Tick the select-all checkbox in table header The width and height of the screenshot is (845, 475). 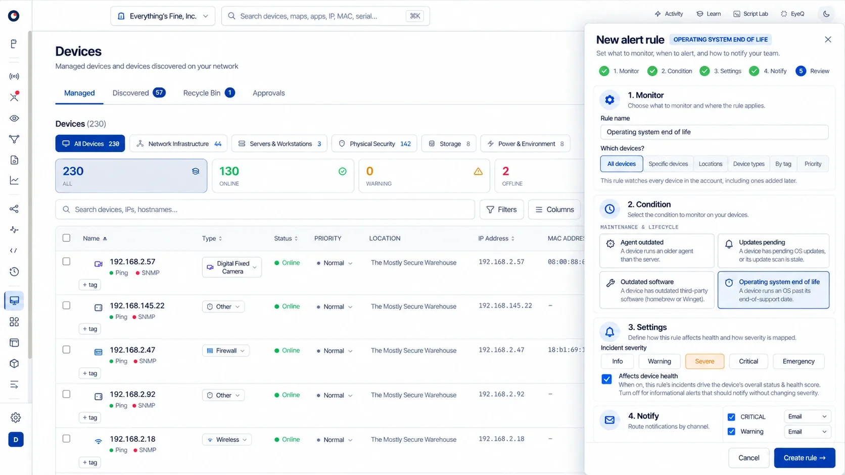pyautogui.click(x=66, y=238)
